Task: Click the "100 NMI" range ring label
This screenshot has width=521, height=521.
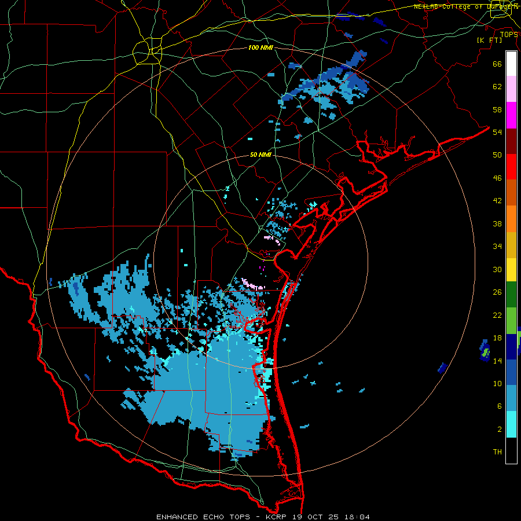Action: click(x=260, y=48)
